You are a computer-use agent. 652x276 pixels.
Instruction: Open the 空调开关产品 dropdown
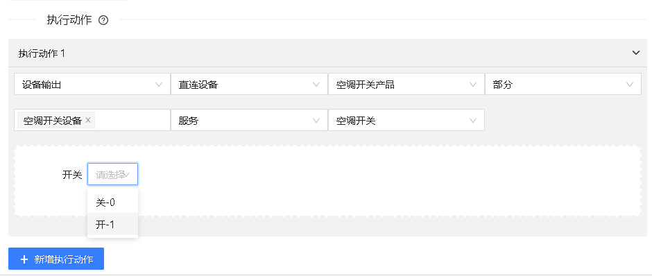[406, 85]
